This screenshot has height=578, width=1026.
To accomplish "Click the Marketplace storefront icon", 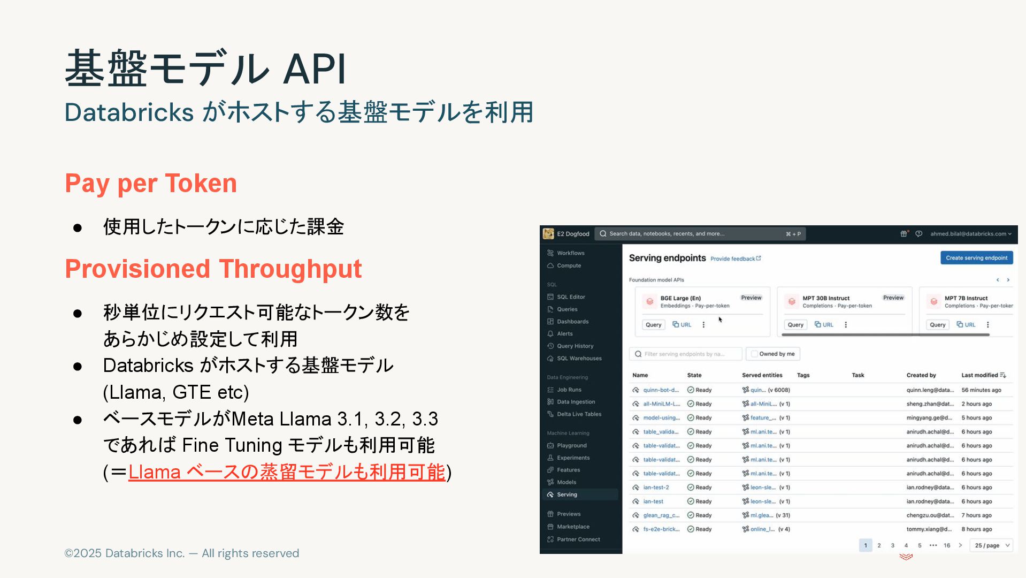I will (550, 527).
